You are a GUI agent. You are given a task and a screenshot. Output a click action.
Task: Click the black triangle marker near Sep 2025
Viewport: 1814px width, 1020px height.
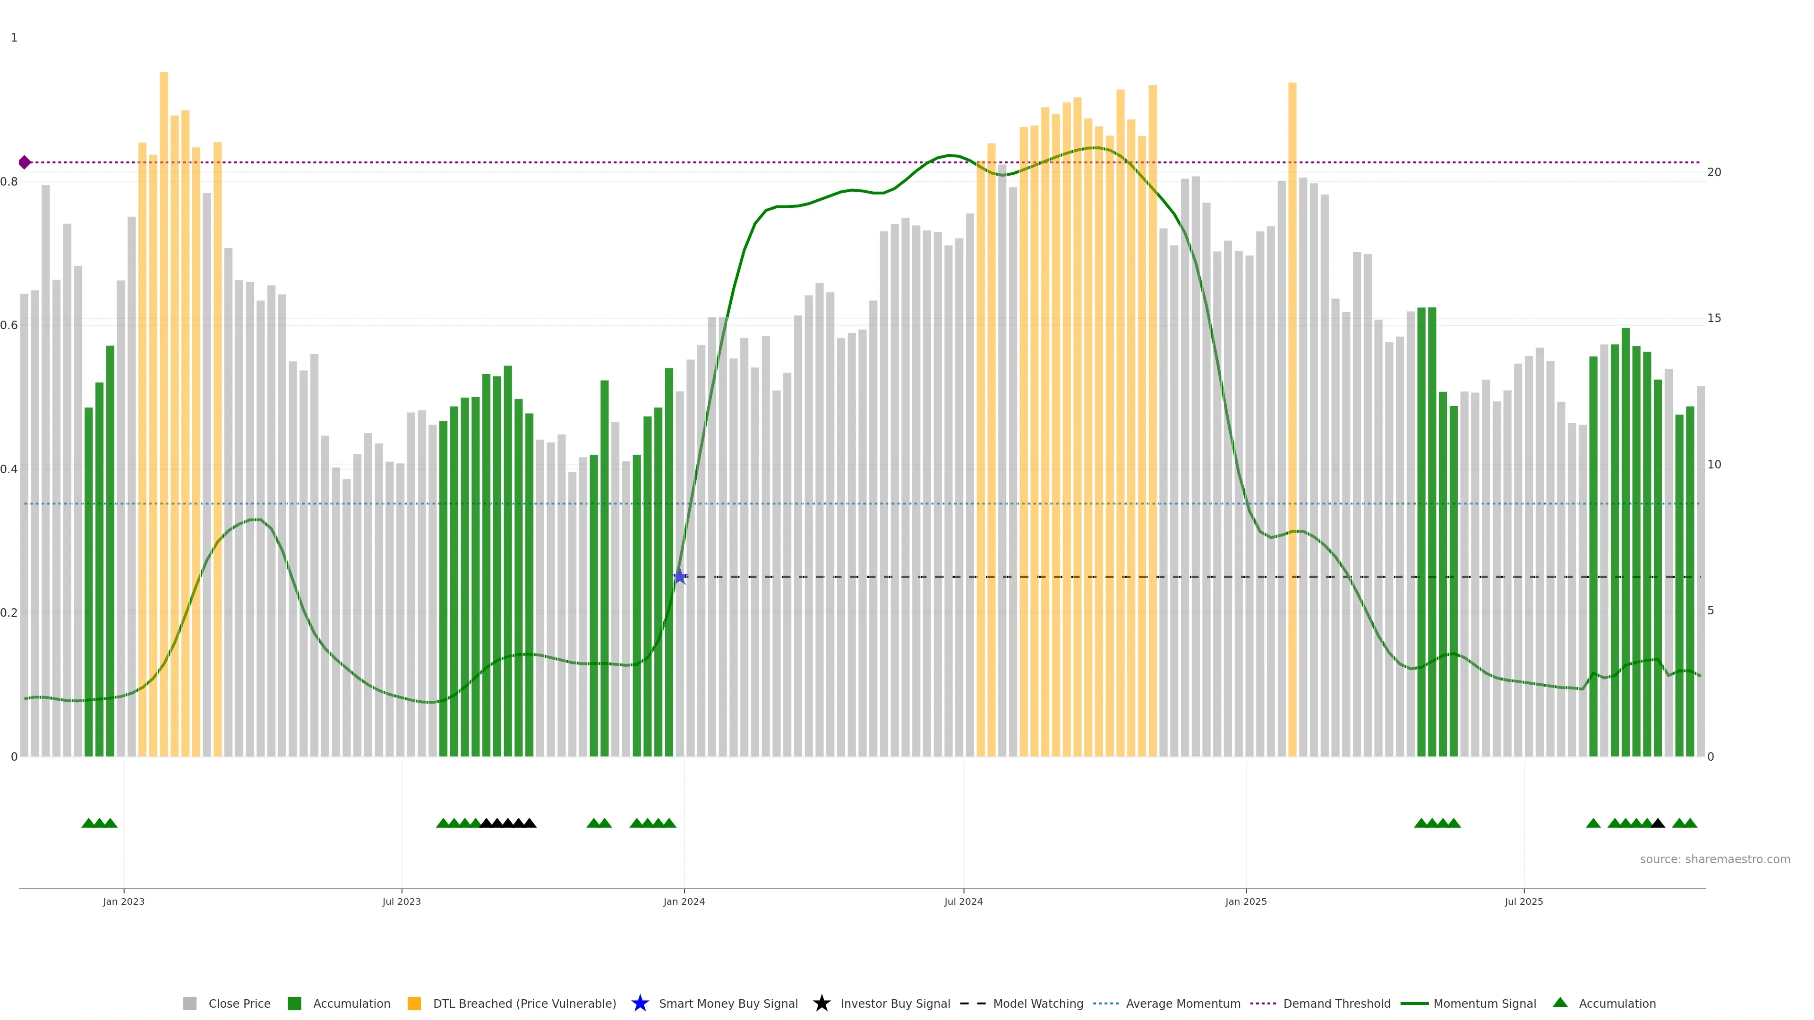1658,823
